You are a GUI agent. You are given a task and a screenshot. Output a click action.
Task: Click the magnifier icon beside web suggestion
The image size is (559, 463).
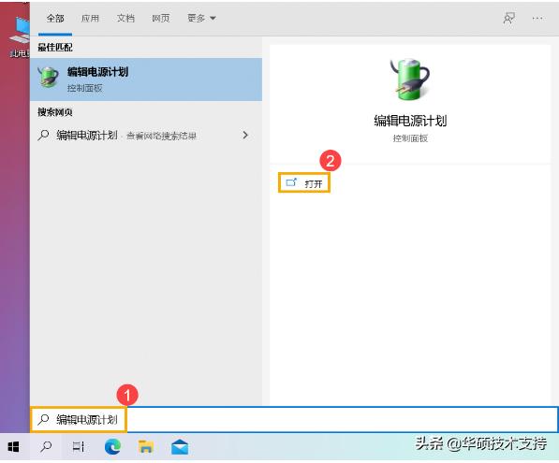pos(43,136)
